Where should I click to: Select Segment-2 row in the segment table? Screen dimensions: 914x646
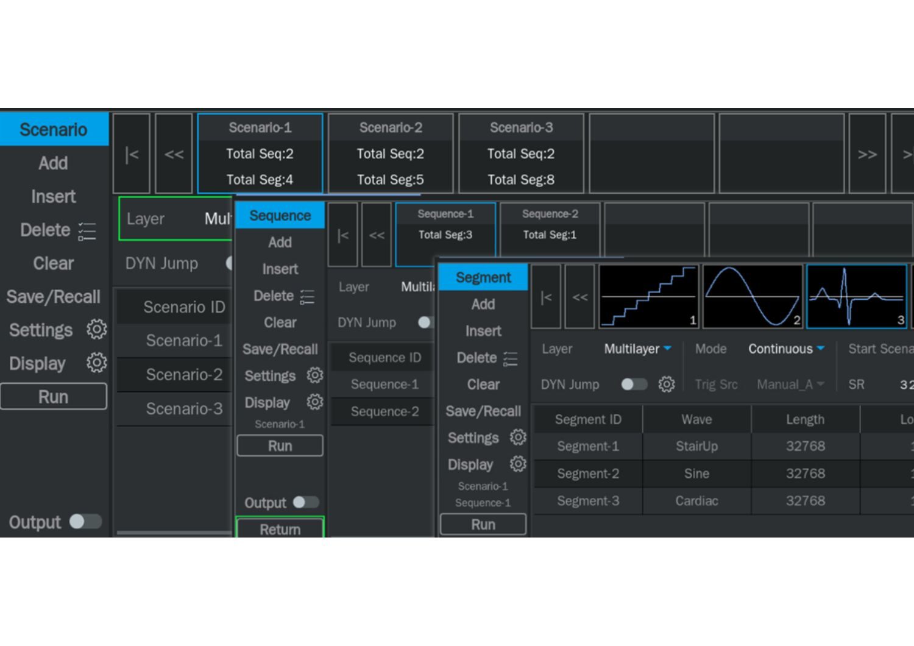pyautogui.click(x=724, y=474)
